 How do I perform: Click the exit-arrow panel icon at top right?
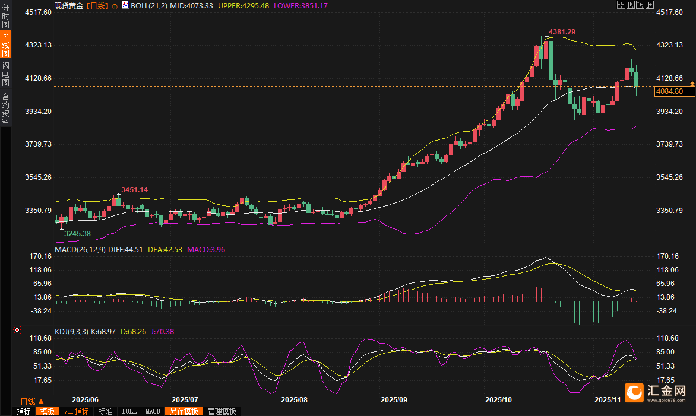(x=650, y=5)
